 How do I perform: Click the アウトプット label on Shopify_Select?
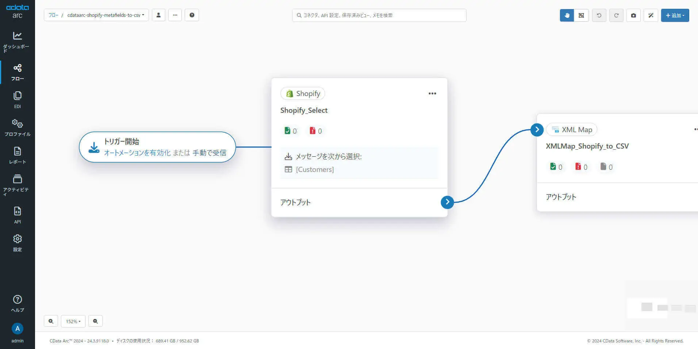[x=295, y=202]
